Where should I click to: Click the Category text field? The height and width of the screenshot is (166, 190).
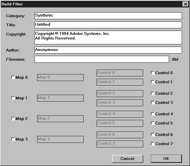pos(108,16)
